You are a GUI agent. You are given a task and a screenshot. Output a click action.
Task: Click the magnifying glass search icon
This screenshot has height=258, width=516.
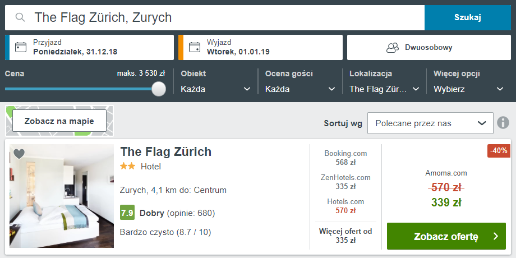click(20, 17)
